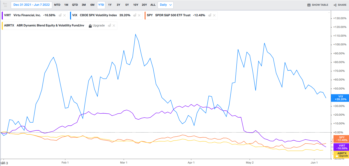Viewport: 349px width, 166px height.
Task: Switch the chart to the 1Y range
Action: coord(110,5)
